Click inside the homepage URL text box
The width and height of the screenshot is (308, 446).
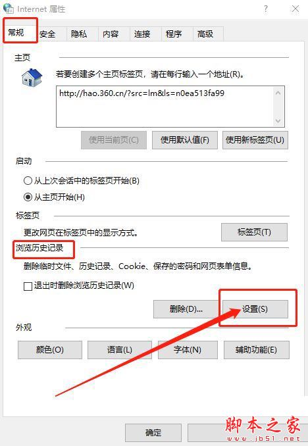pyautogui.click(x=165, y=107)
